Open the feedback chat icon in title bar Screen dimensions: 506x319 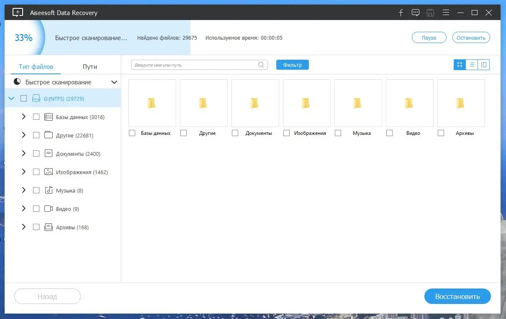point(415,13)
